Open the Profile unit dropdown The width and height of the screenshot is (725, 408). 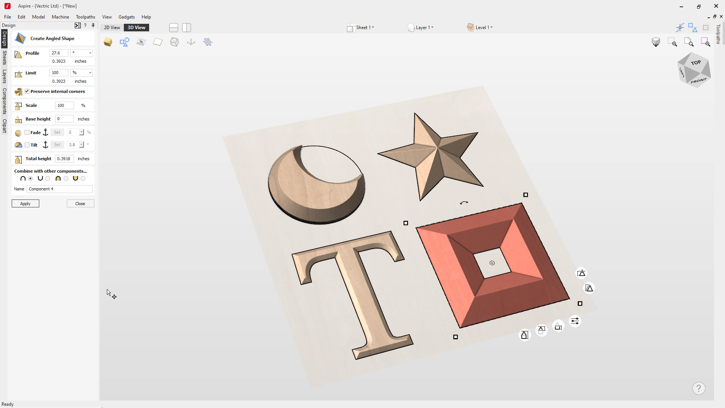82,53
